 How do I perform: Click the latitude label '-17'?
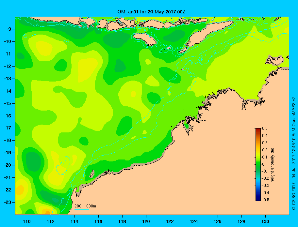pyautogui.click(x=8, y=128)
